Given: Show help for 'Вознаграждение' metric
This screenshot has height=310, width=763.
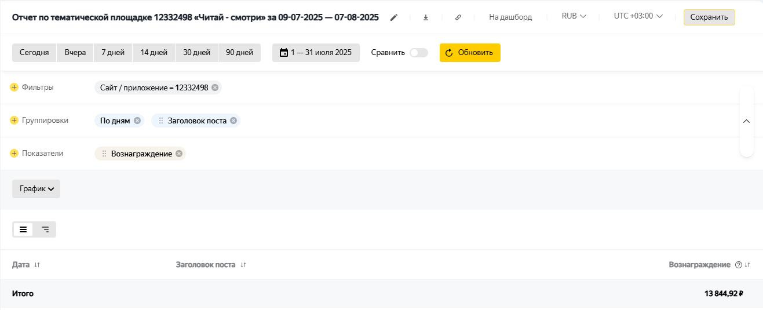Looking at the screenshot, I should pos(739,265).
